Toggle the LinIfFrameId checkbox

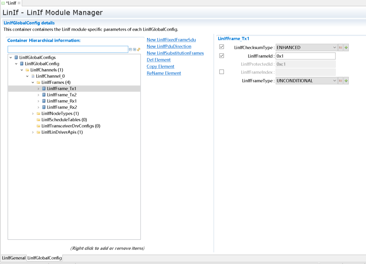tap(222, 56)
